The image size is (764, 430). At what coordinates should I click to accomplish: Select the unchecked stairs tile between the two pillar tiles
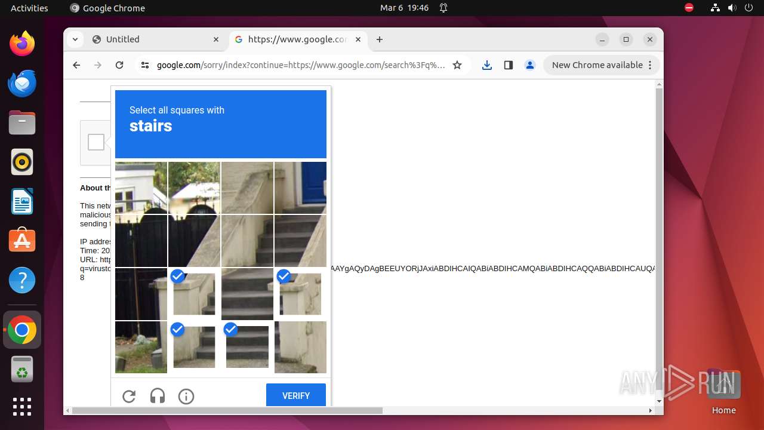[x=247, y=294]
